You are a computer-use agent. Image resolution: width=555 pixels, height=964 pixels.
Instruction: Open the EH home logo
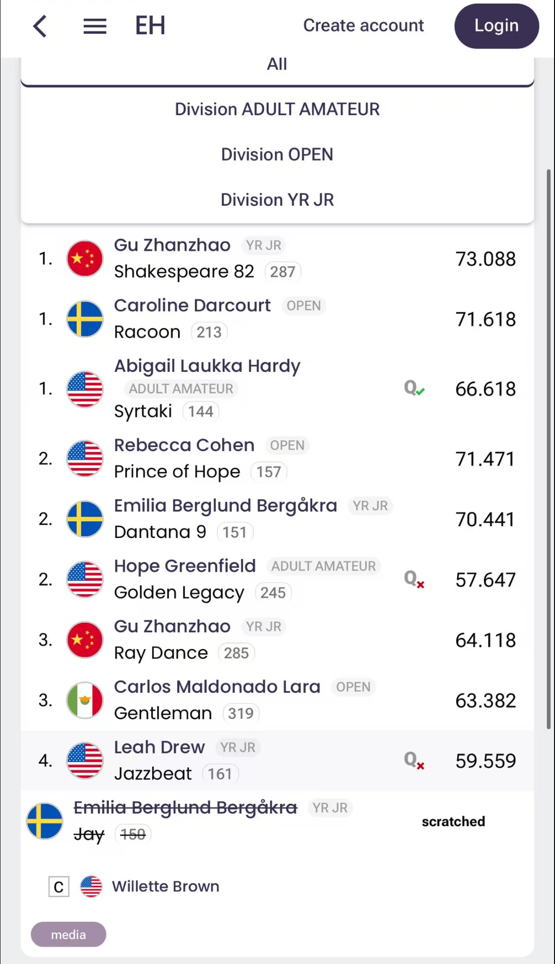point(150,25)
